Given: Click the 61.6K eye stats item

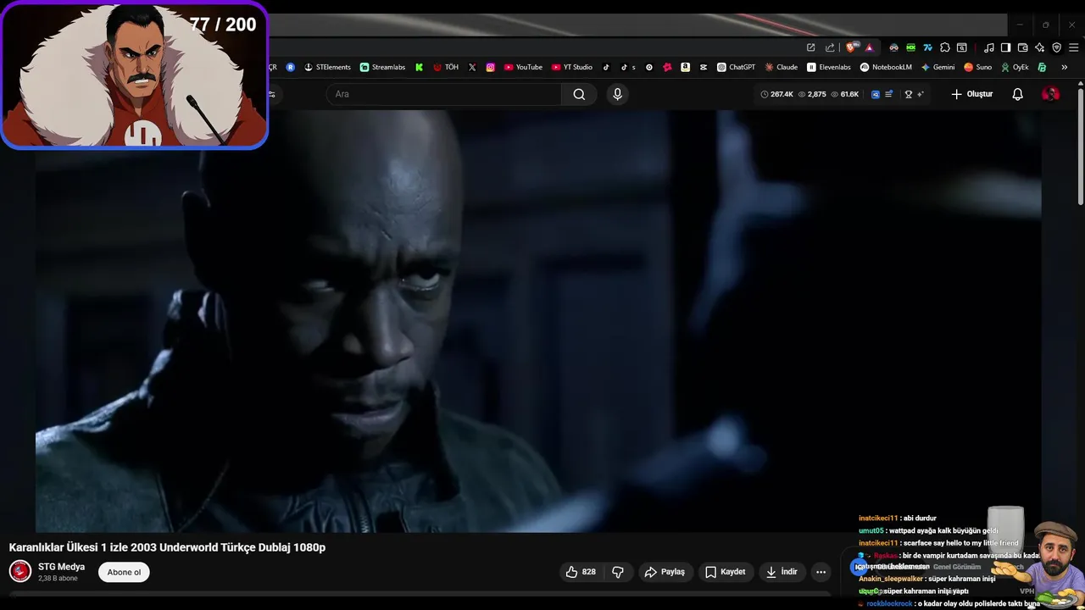Looking at the screenshot, I should [x=845, y=94].
